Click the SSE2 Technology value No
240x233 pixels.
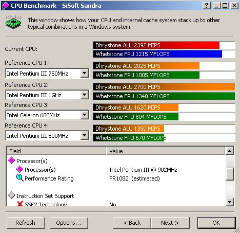click(x=113, y=204)
